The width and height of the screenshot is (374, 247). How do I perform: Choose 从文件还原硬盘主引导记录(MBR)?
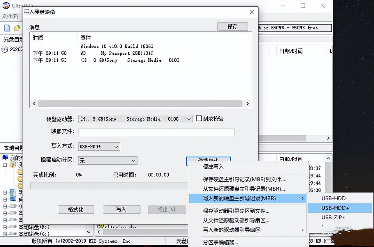point(244,189)
